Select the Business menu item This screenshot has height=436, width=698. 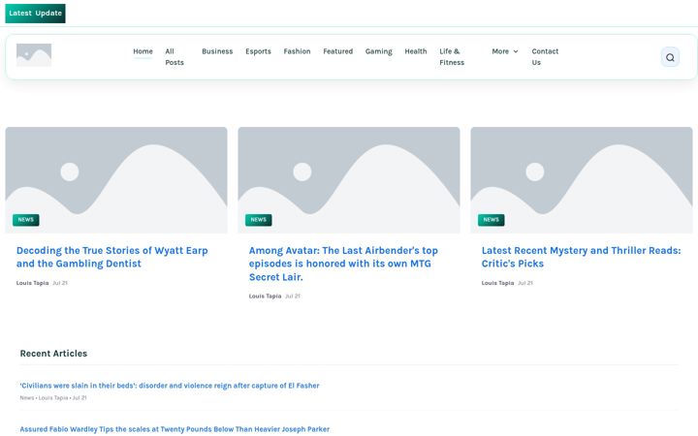coord(217,51)
